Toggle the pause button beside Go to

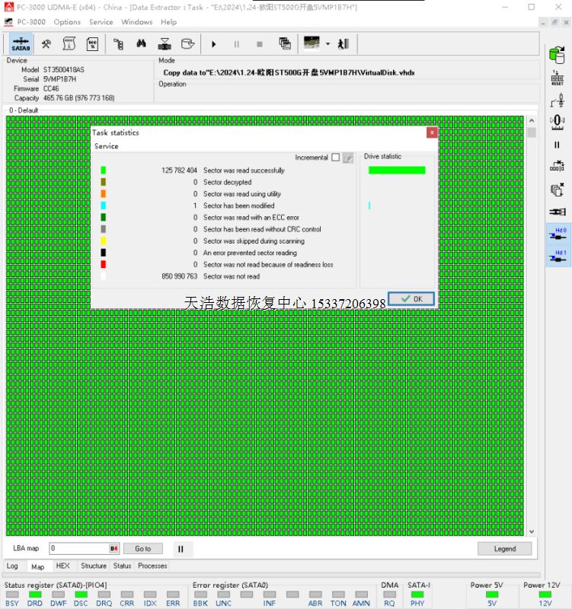click(181, 548)
